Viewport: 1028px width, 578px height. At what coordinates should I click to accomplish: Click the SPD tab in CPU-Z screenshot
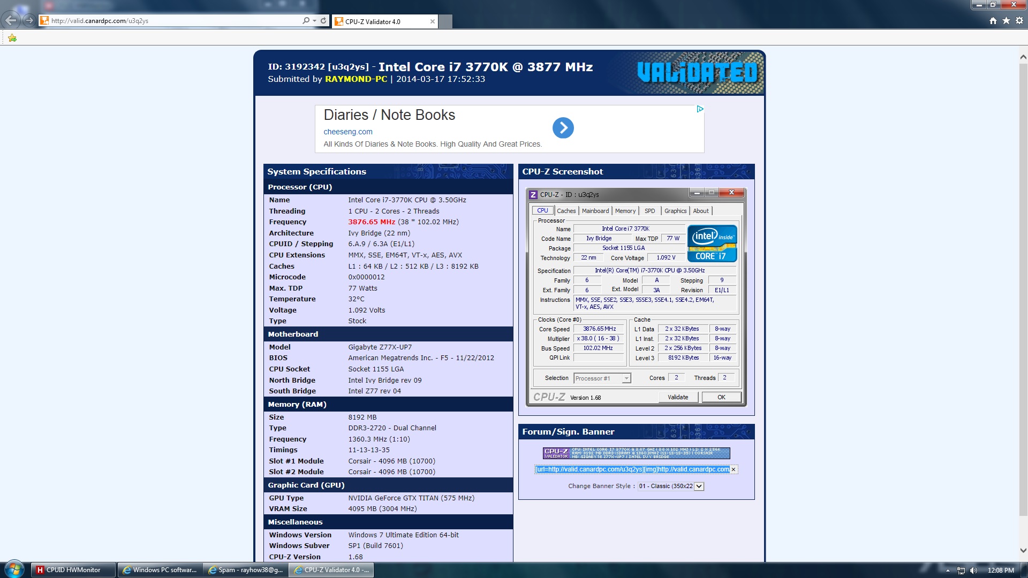649,211
